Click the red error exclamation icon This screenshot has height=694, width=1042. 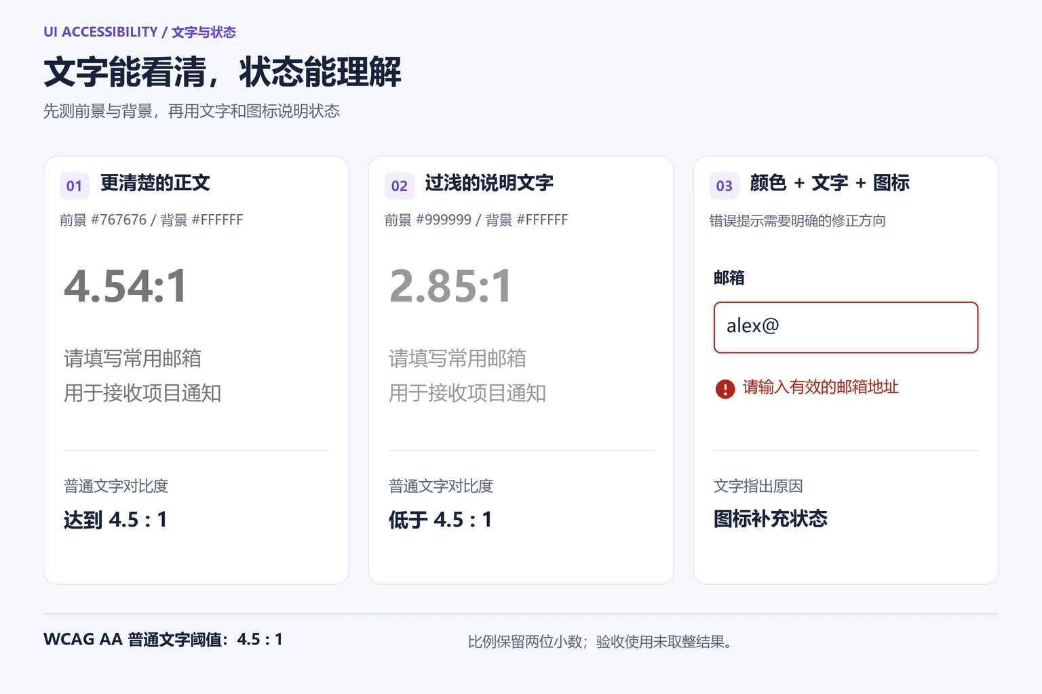coord(725,389)
